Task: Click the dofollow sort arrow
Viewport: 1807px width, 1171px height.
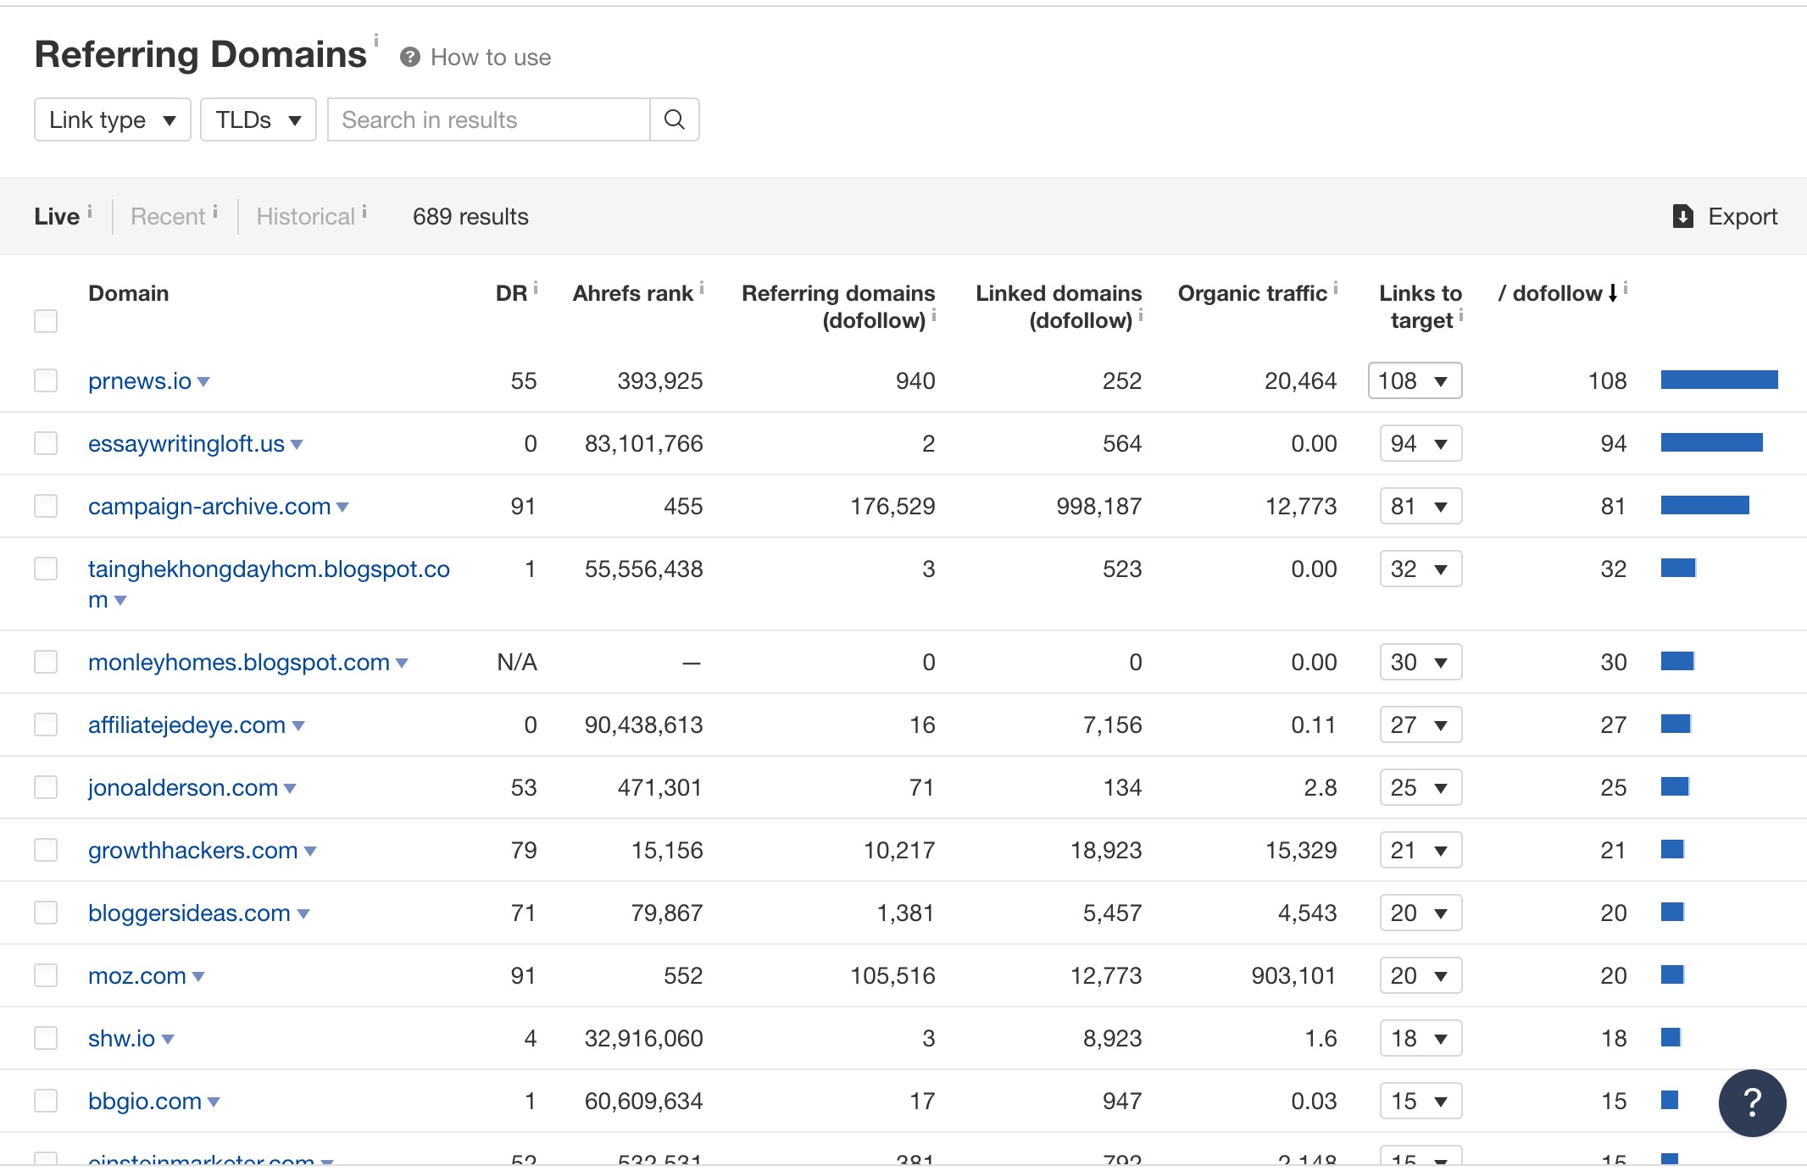Action: pos(1612,293)
